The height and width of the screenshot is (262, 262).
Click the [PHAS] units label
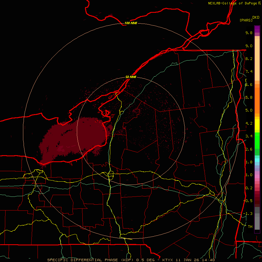click(x=246, y=20)
